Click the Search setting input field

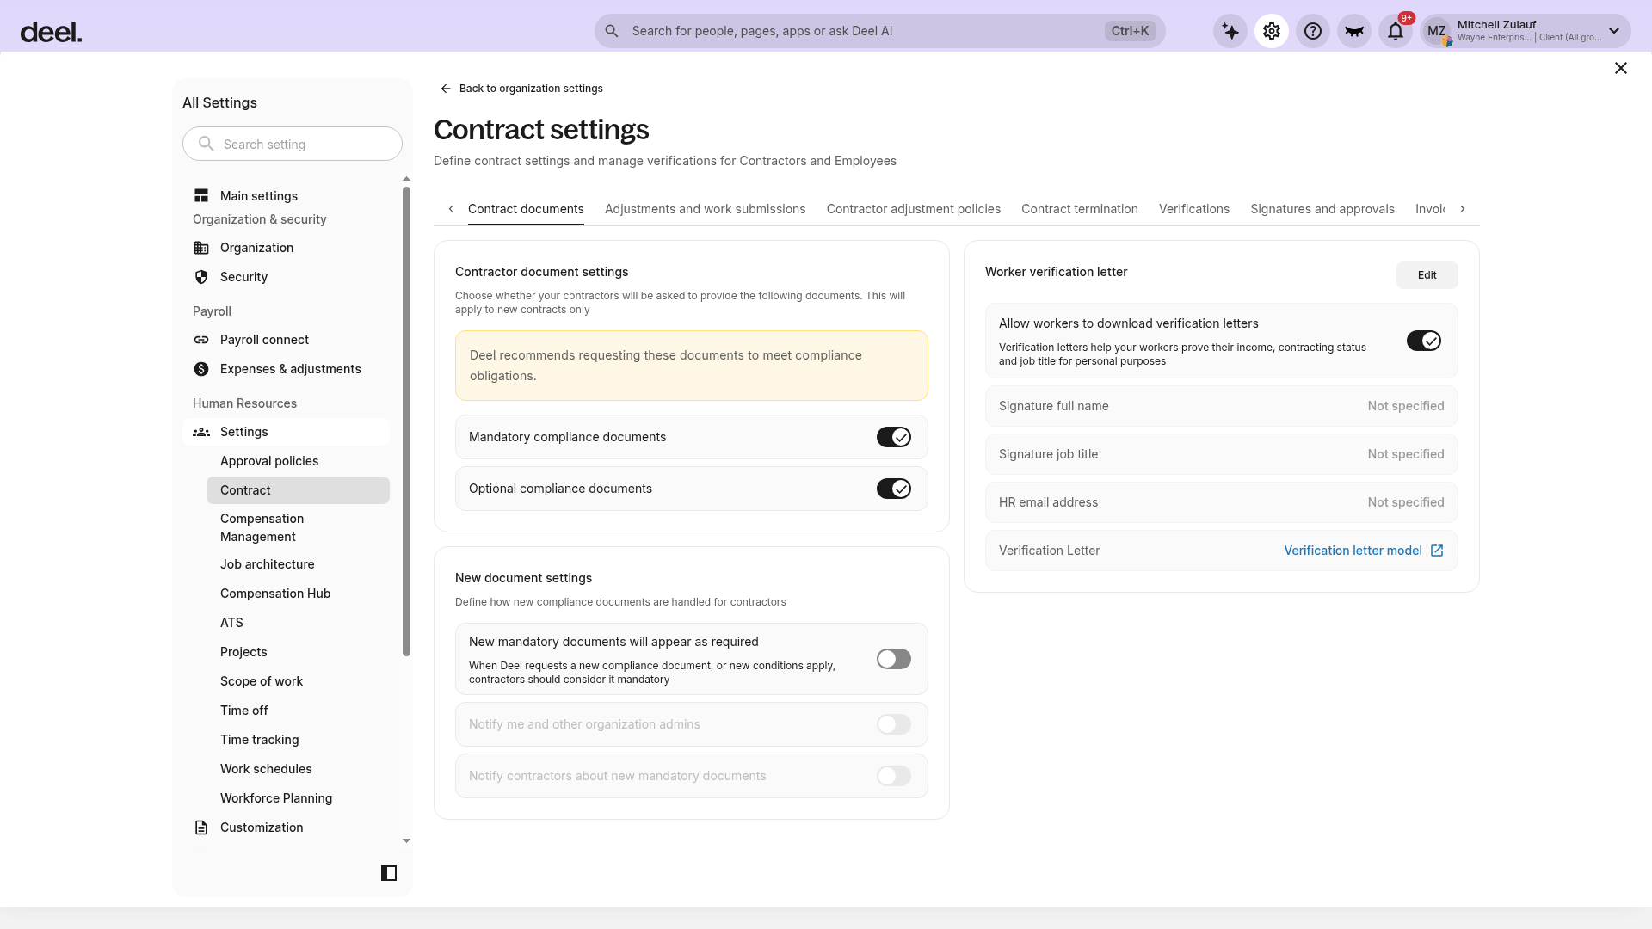293,144
